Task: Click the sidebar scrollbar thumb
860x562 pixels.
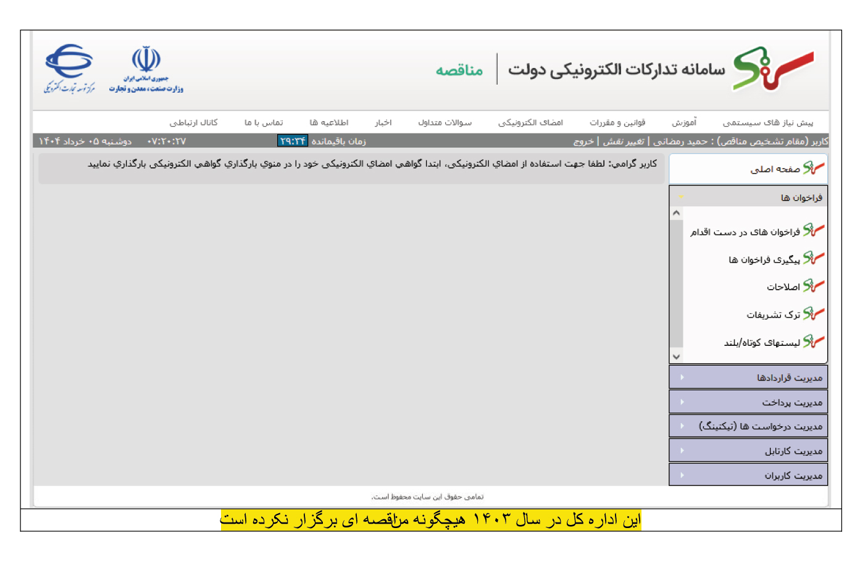Action: point(677,283)
